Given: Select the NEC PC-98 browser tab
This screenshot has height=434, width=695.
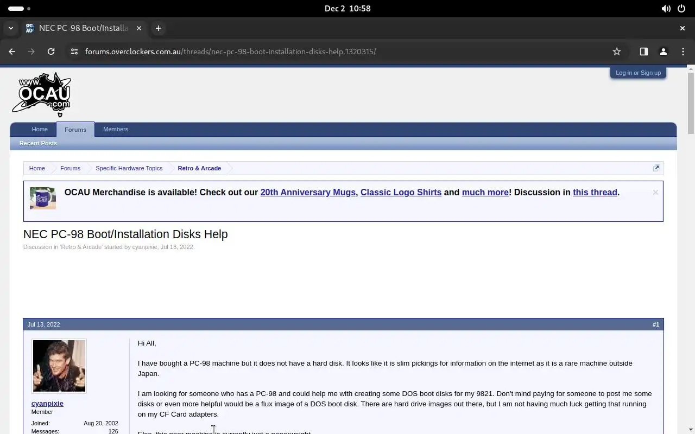Looking at the screenshot, I should tap(84, 28).
